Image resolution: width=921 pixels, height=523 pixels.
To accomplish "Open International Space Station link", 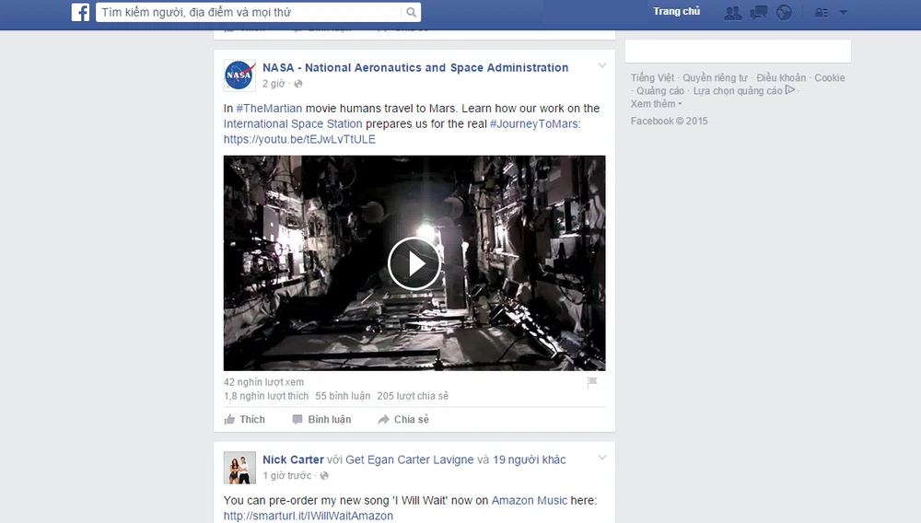I will pyautogui.click(x=293, y=124).
